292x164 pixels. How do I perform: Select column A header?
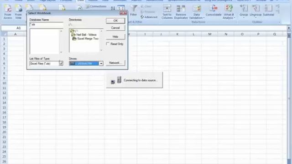coord(16,34)
